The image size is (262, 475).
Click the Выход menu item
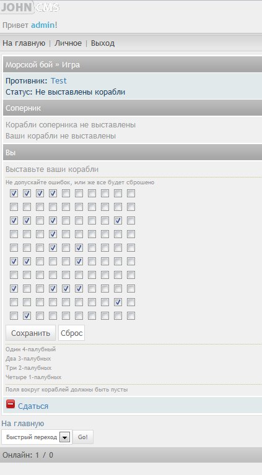pos(103,43)
